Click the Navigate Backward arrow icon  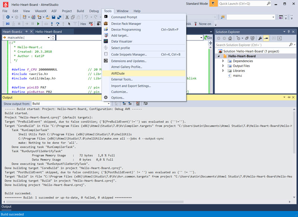click(x=8, y=17)
